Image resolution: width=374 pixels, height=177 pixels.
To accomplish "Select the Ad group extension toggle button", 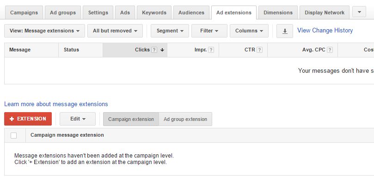I will point(185,119).
